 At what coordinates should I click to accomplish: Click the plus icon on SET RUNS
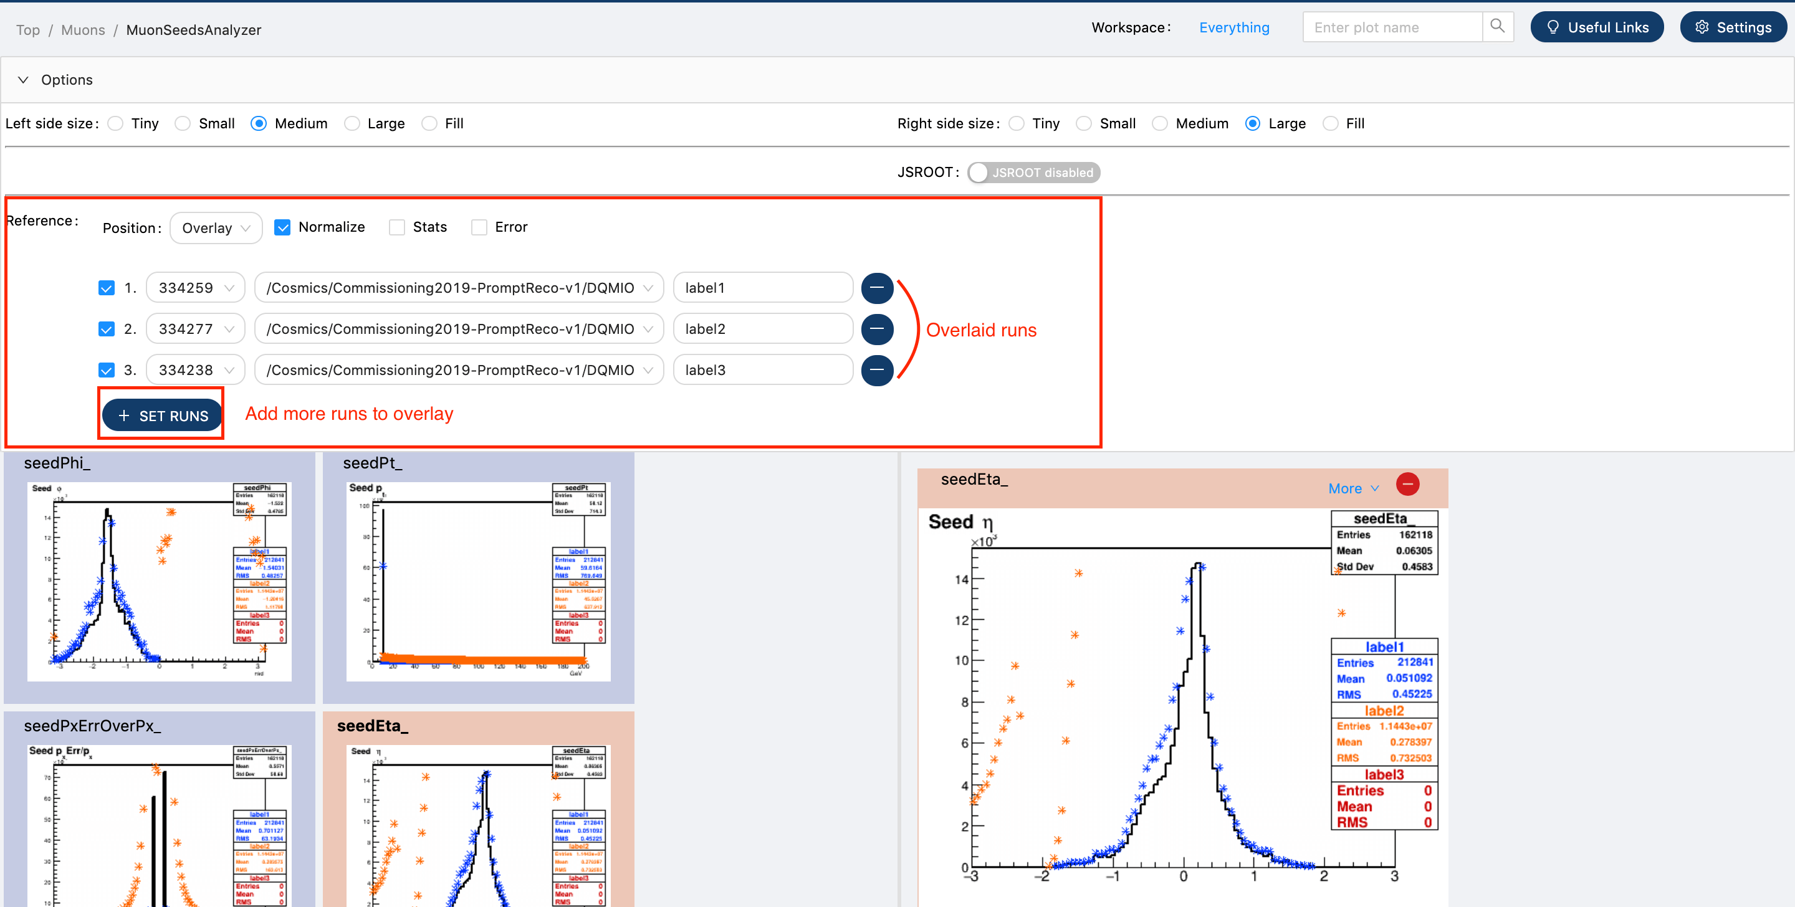pyautogui.click(x=124, y=416)
